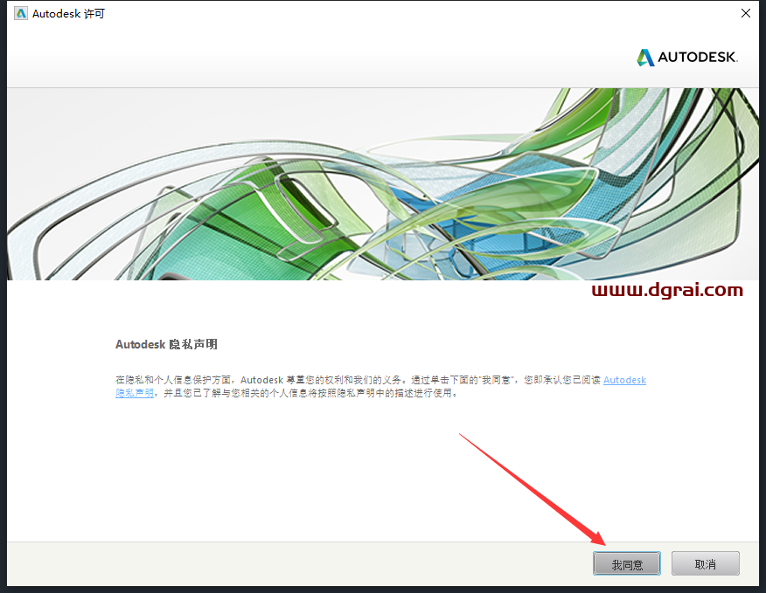766x593 pixels.
Task: Open the Autodesk 隐私声明 hyperlink
Action: pos(624,380)
